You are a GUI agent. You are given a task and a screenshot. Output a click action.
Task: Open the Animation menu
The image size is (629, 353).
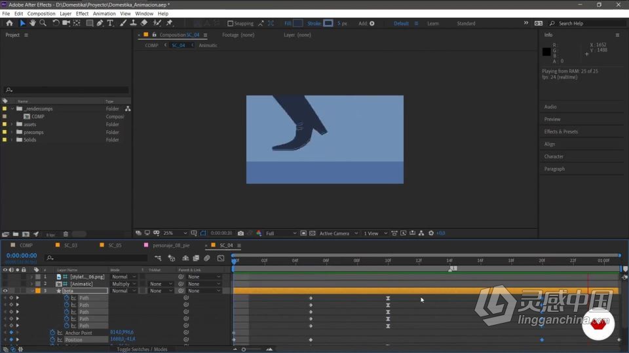tap(104, 14)
